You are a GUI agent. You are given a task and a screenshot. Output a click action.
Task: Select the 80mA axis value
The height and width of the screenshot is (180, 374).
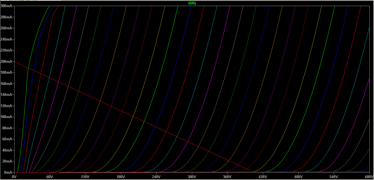7,128
